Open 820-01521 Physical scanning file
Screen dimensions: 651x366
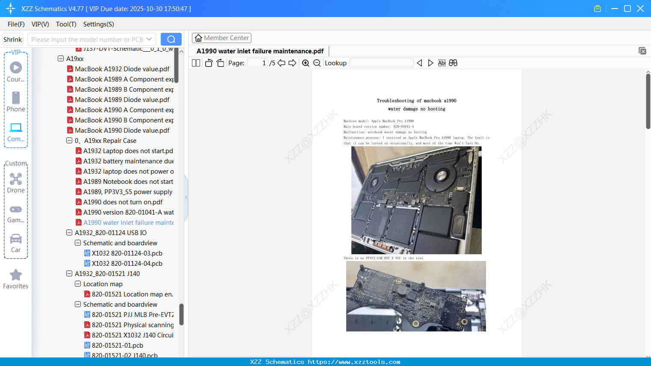129,325
